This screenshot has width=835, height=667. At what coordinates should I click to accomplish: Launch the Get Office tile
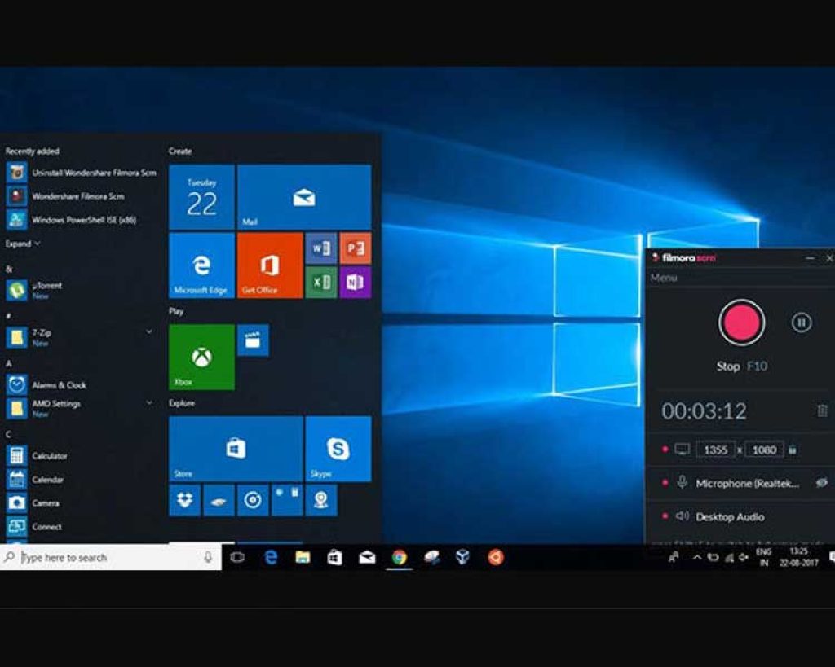(x=270, y=265)
